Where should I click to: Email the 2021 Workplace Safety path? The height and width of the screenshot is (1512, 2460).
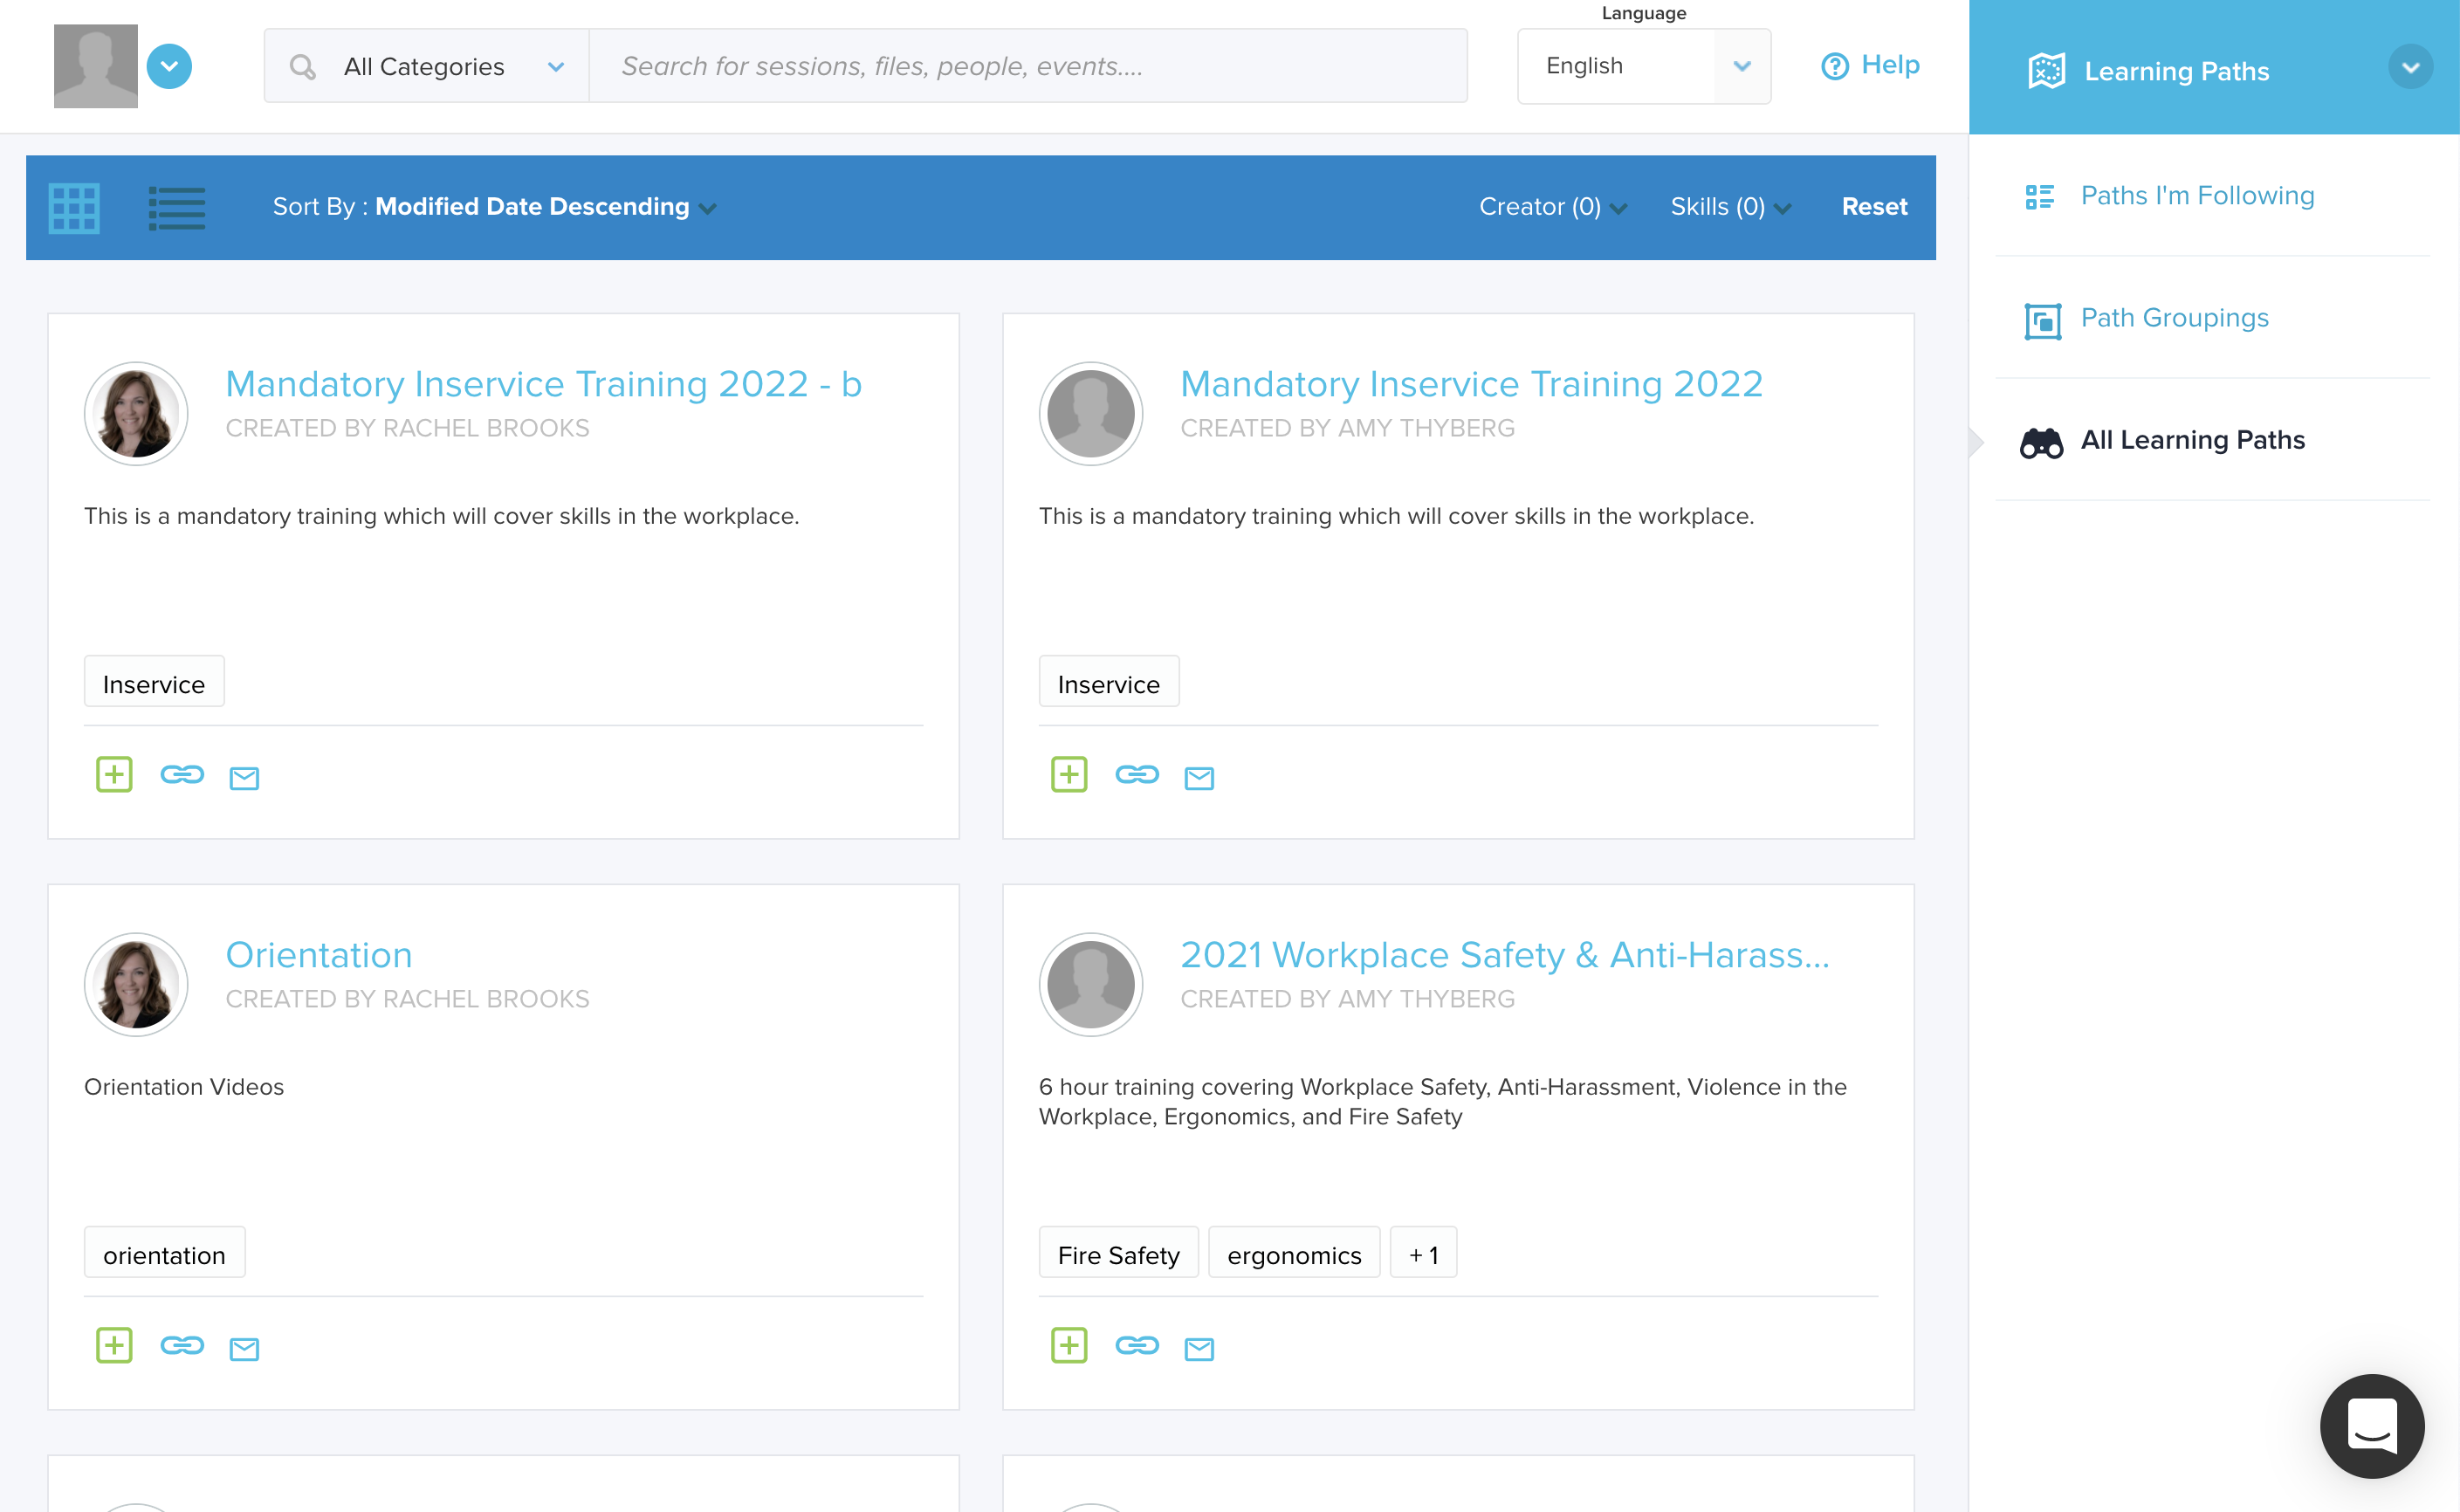(1199, 1346)
